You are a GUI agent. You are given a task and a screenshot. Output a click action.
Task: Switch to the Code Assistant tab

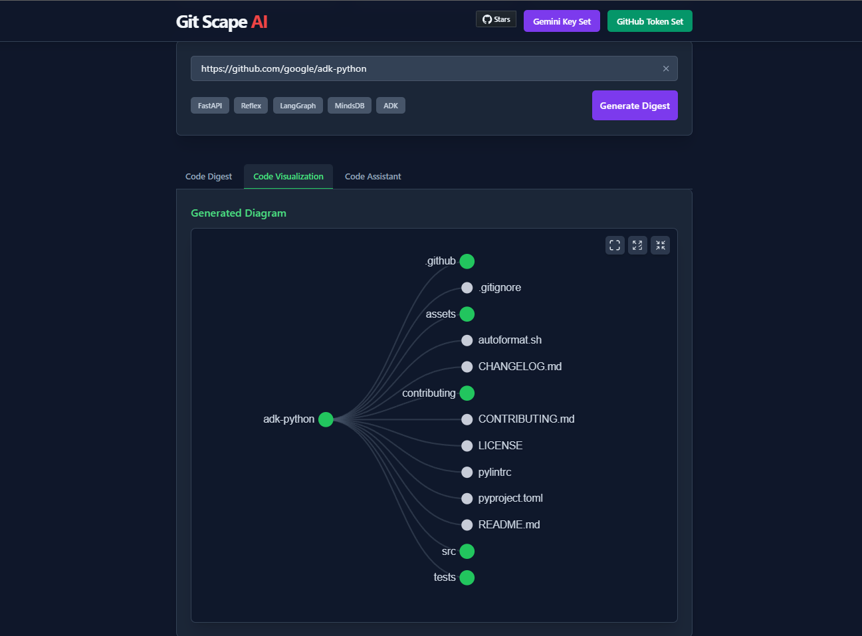(x=373, y=177)
